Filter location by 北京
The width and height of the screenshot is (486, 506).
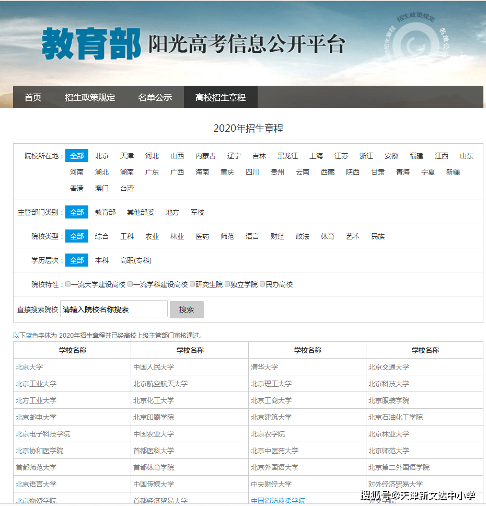pyautogui.click(x=102, y=156)
